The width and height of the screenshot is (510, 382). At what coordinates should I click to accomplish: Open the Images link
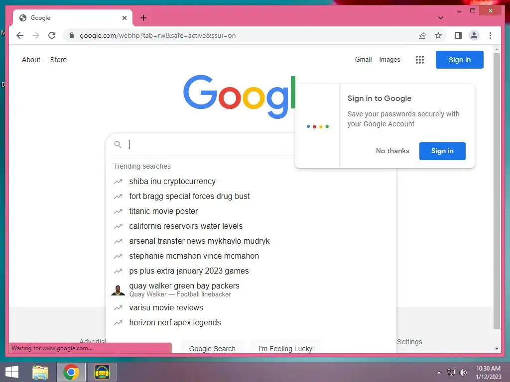pyautogui.click(x=389, y=60)
